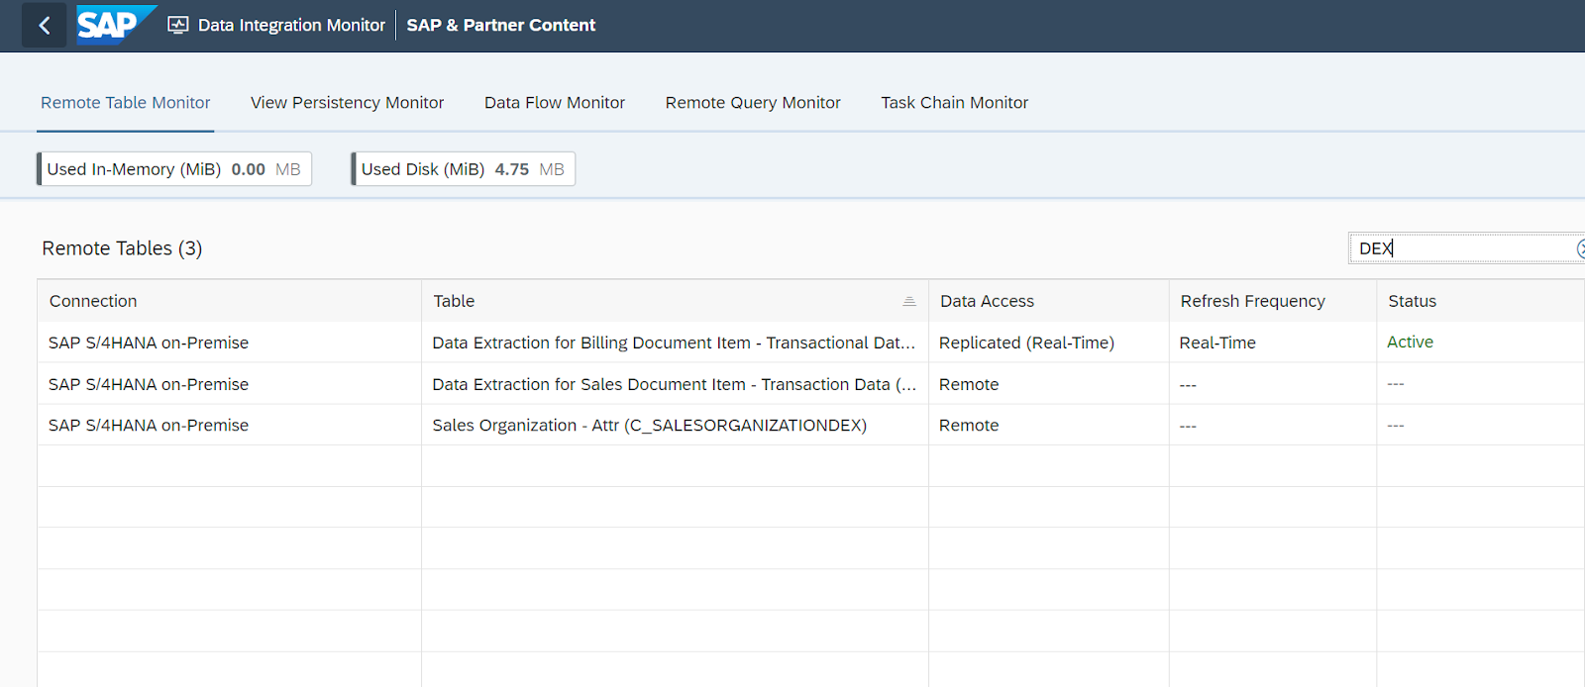Open the Remote Table Monitor tab
This screenshot has height=687, width=1585.
coord(126,103)
